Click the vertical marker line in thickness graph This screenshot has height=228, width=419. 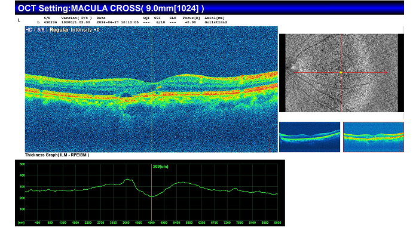pos(151,192)
